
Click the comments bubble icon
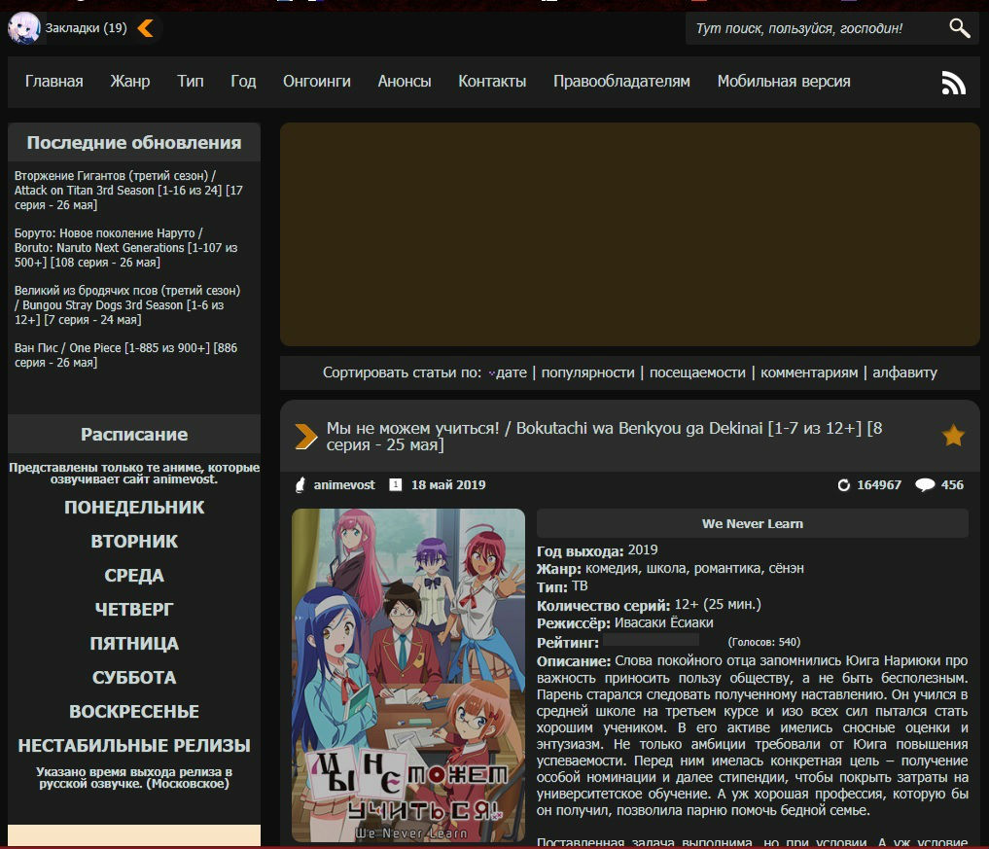point(925,484)
